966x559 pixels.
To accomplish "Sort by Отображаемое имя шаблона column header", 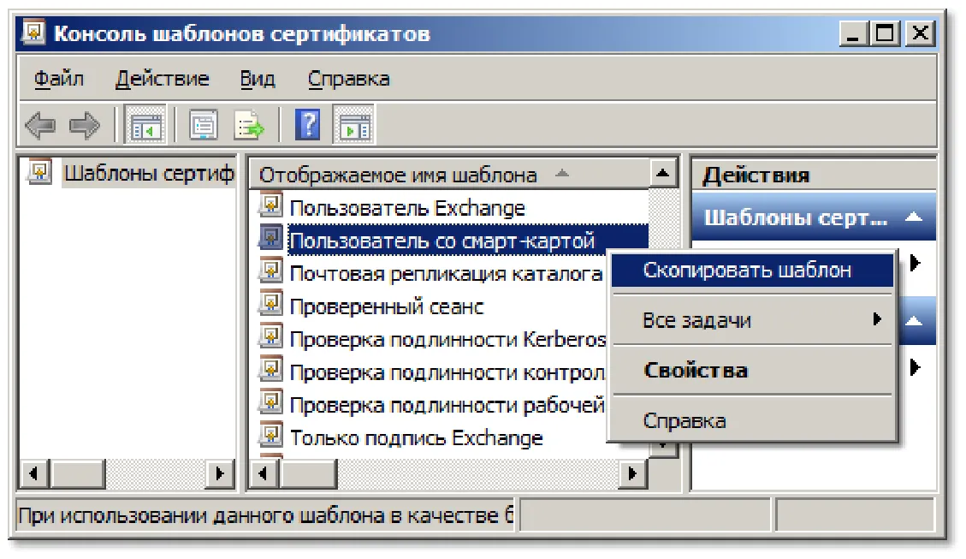I will (449, 175).
